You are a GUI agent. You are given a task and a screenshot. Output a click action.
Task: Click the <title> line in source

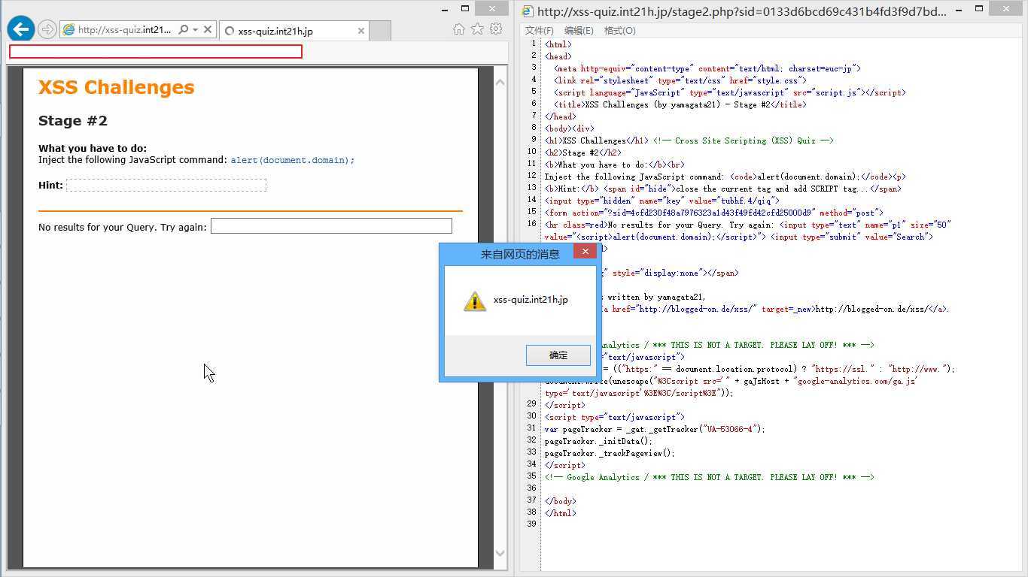(x=680, y=104)
